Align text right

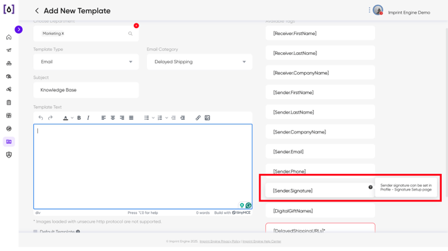[x=122, y=118]
